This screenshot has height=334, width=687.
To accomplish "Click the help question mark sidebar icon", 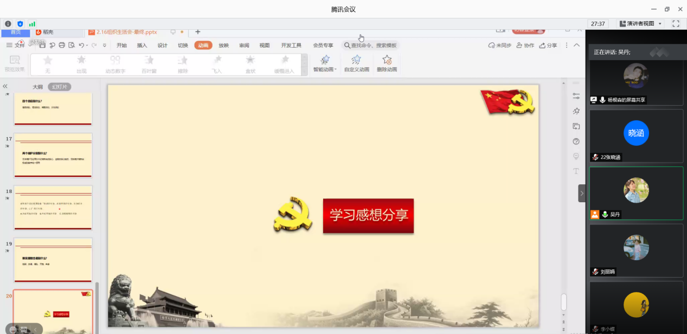I will point(576,142).
